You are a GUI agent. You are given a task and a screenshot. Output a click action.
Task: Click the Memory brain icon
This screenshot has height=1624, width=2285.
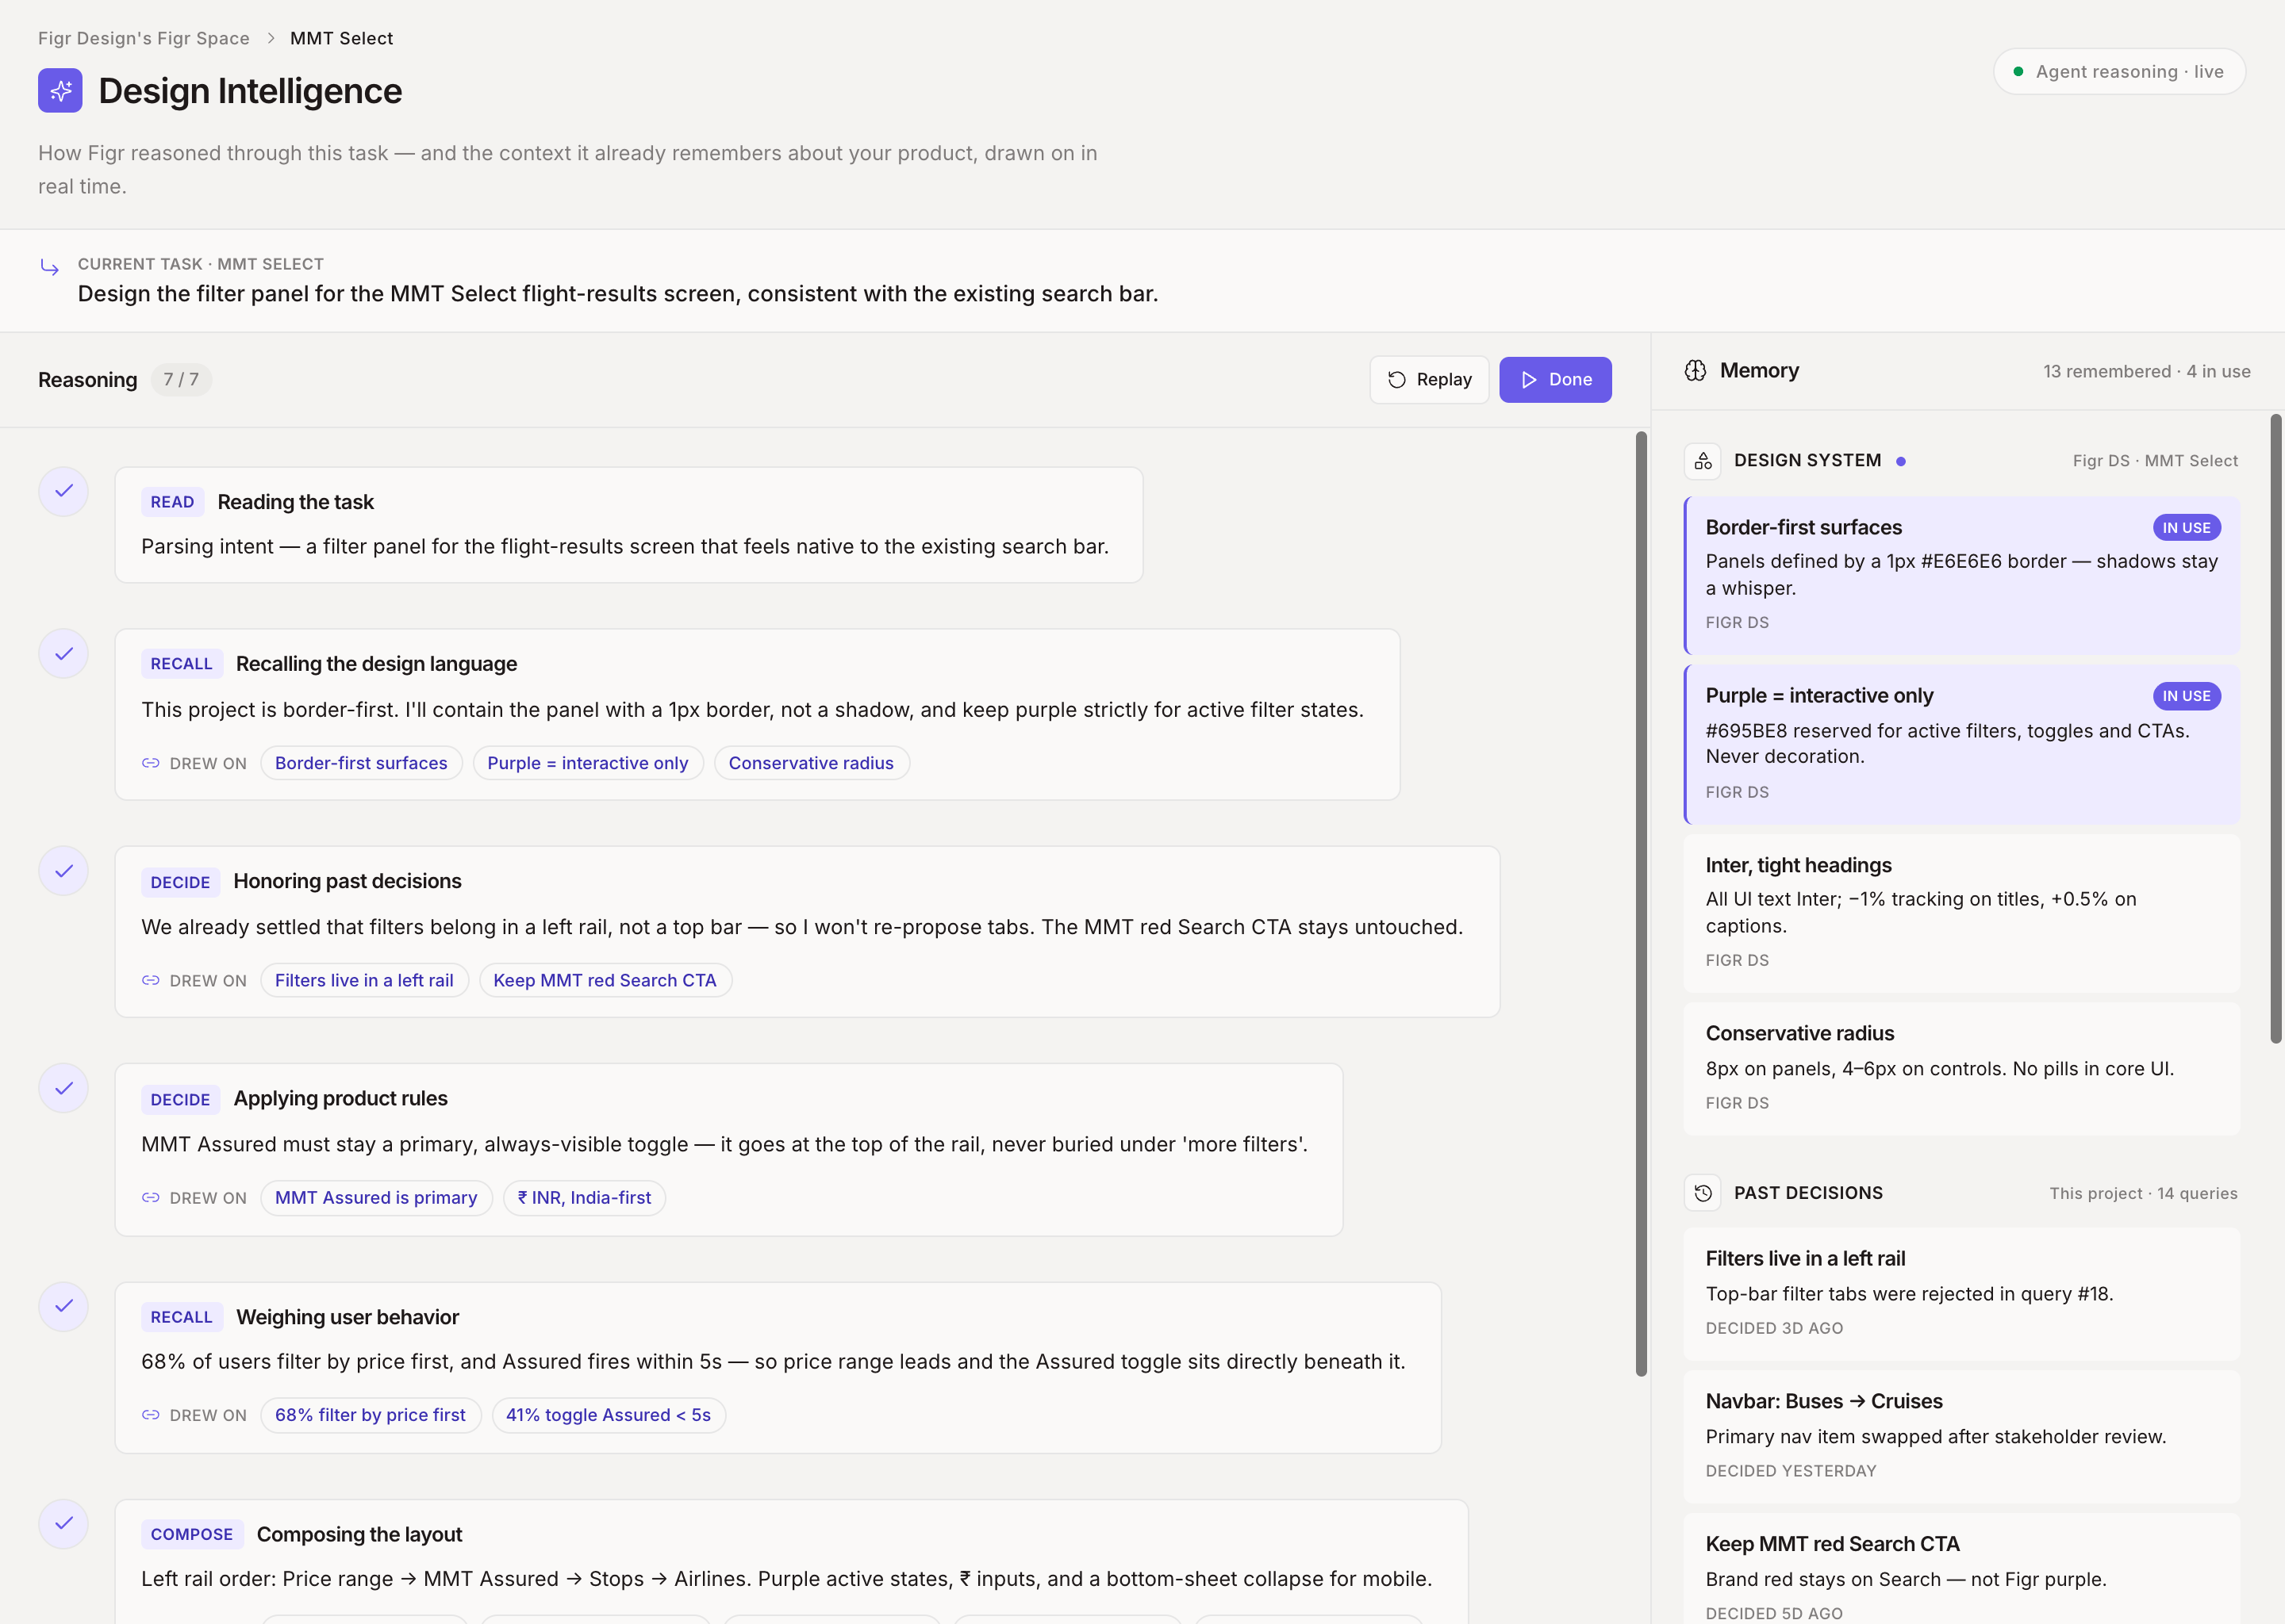(x=1696, y=371)
